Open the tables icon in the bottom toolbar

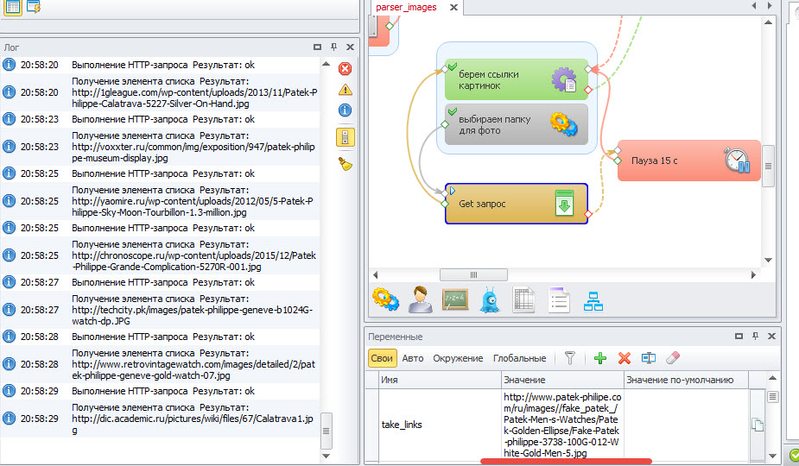[x=524, y=299]
